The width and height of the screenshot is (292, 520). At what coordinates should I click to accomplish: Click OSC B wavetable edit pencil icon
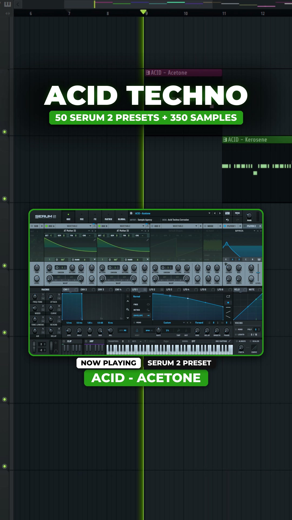(x=148, y=240)
